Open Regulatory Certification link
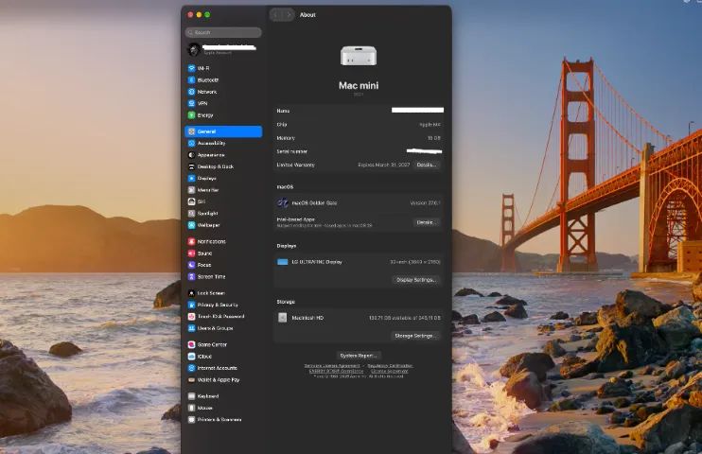702x454 pixels. tap(390, 366)
